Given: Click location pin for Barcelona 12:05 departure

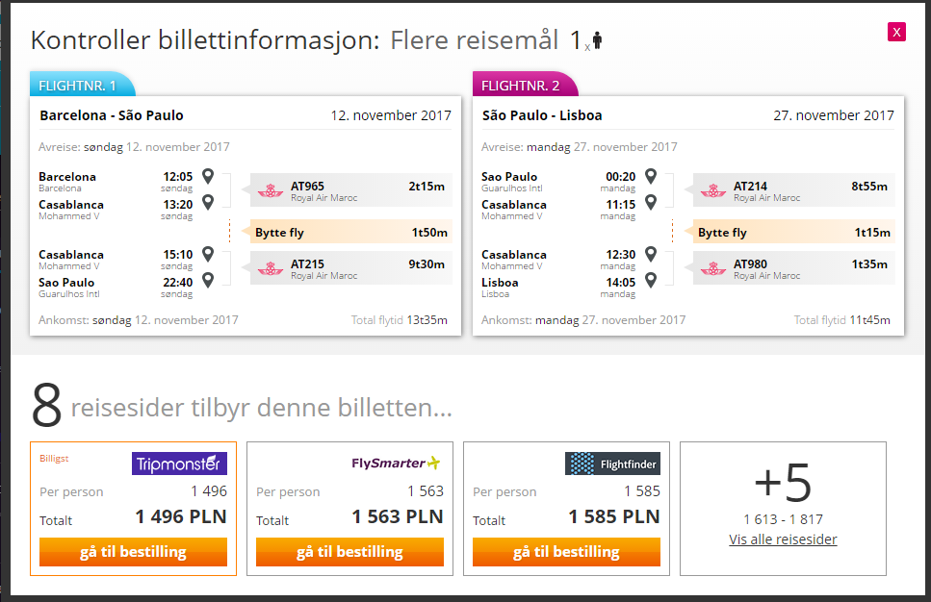Looking at the screenshot, I should tap(208, 176).
